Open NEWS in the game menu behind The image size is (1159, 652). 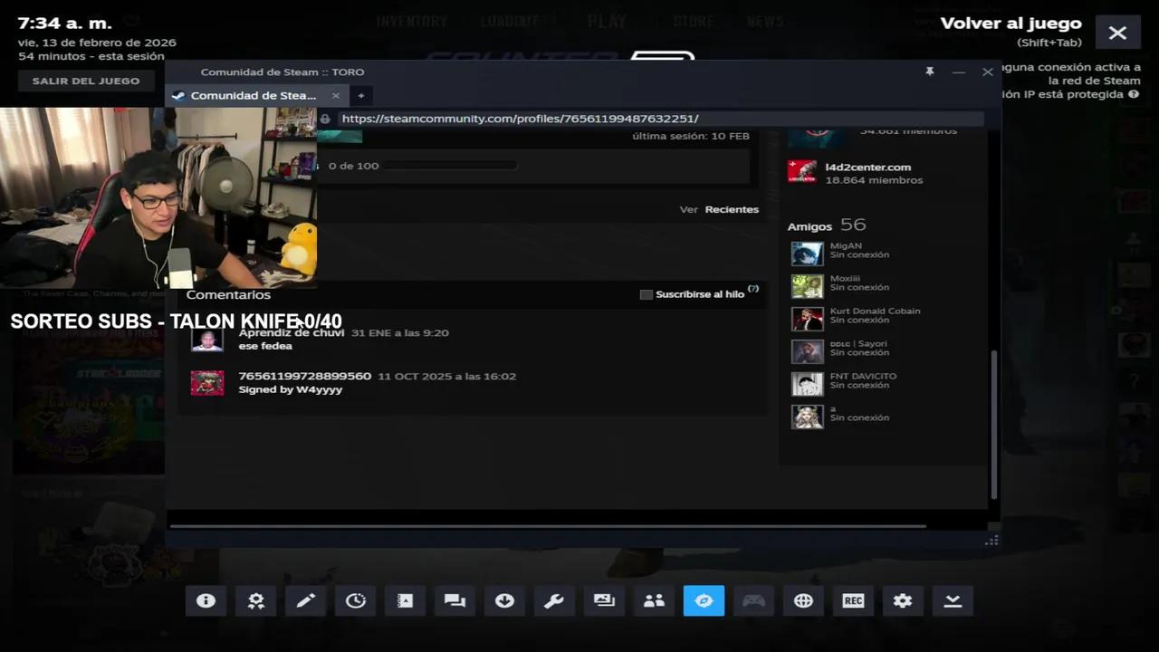[x=765, y=21]
